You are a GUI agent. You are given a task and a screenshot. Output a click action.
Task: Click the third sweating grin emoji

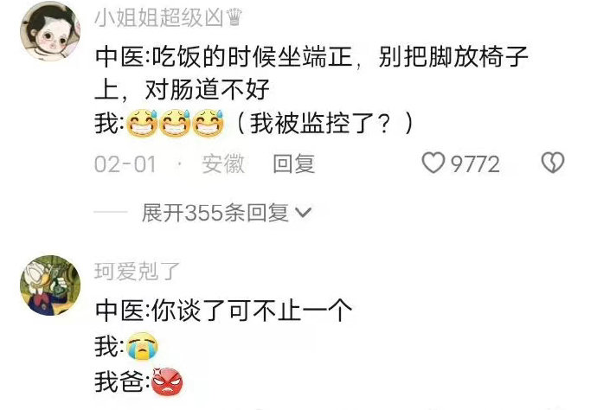208,124
